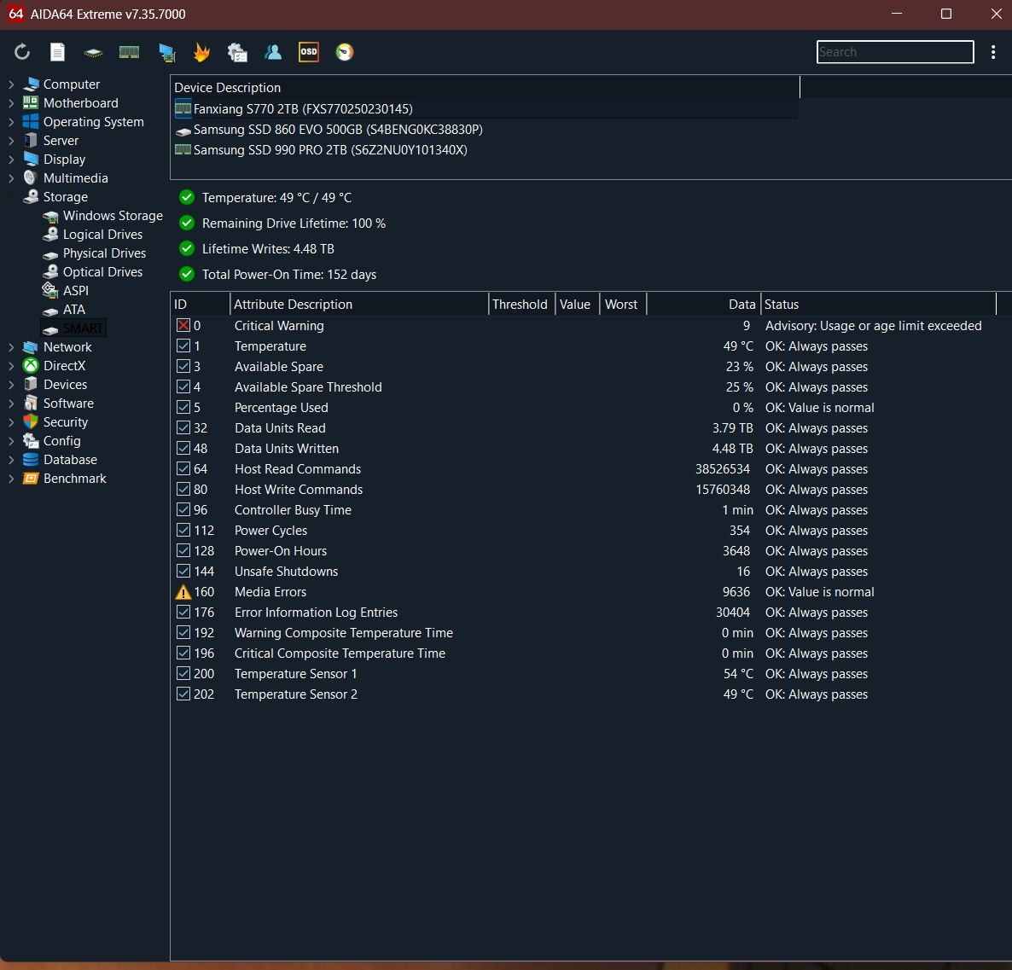
Task: Click the Device Description column header
Action: coord(486,88)
